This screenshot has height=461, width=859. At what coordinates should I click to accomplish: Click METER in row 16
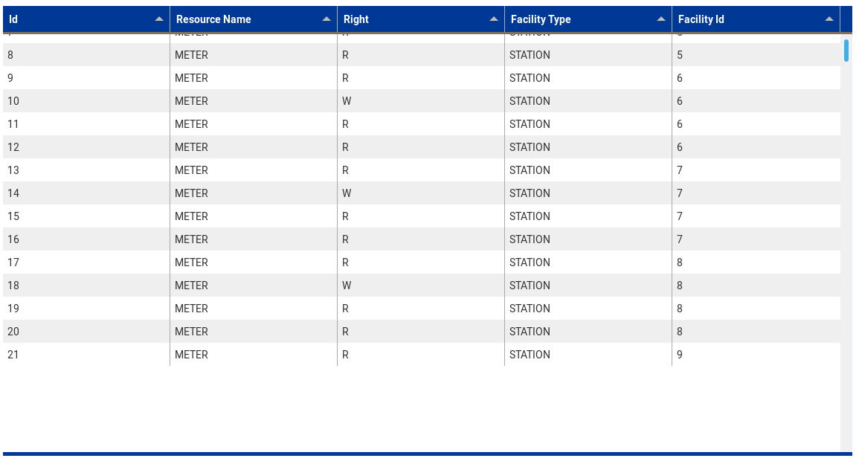[x=191, y=239]
